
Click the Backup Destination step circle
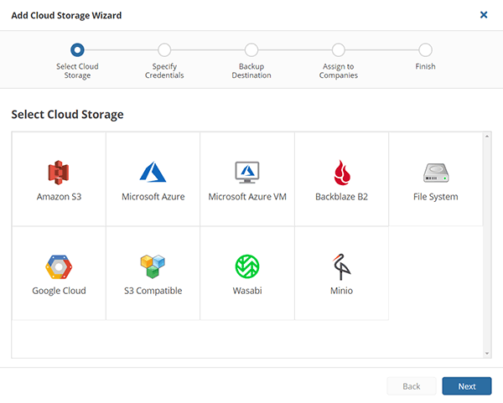(251, 50)
